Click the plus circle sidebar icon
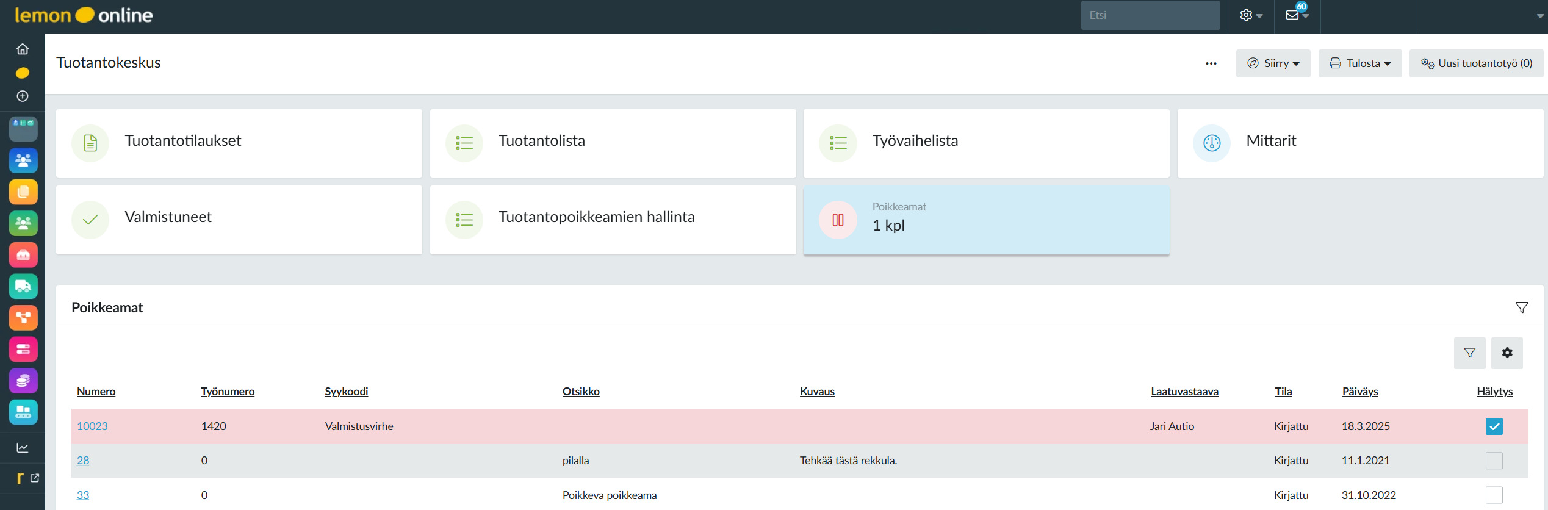1548x510 pixels. click(23, 96)
